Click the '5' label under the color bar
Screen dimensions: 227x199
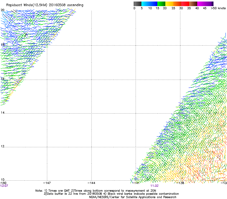coord(142,8)
